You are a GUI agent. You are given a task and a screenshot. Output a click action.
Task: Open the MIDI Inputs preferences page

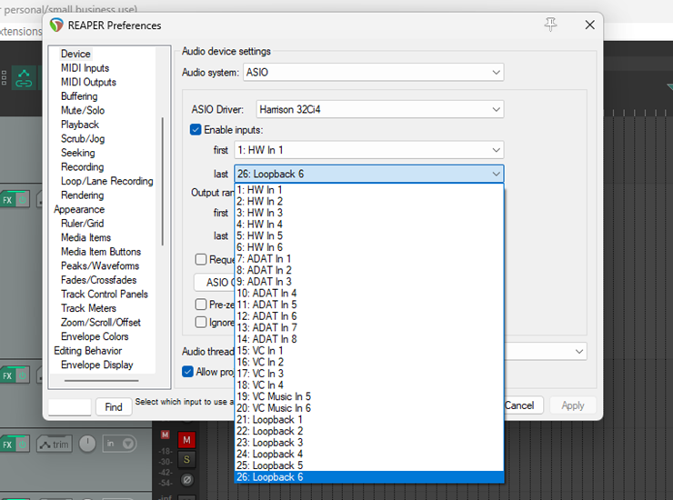tap(85, 68)
